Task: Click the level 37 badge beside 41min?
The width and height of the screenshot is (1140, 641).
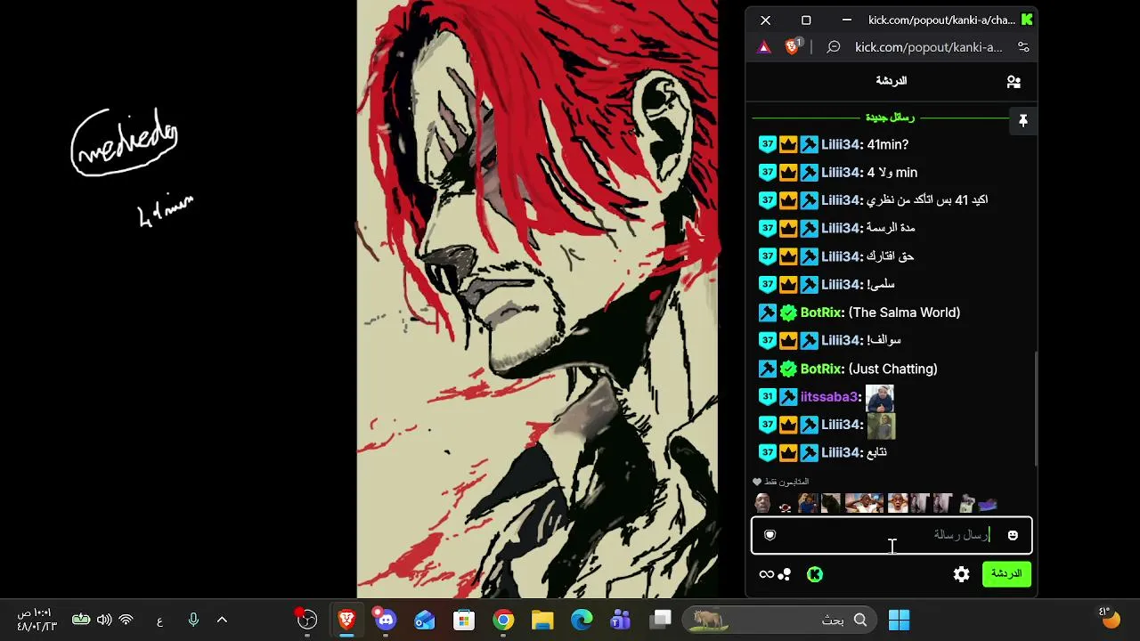Action: click(x=768, y=144)
